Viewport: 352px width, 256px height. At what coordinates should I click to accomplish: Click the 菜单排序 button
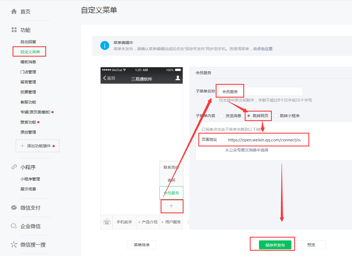[x=142, y=245]
